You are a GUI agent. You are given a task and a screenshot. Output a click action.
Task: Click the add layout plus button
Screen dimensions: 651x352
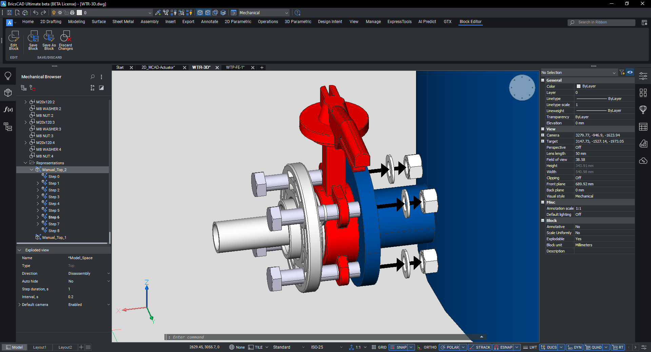point(81,347)
